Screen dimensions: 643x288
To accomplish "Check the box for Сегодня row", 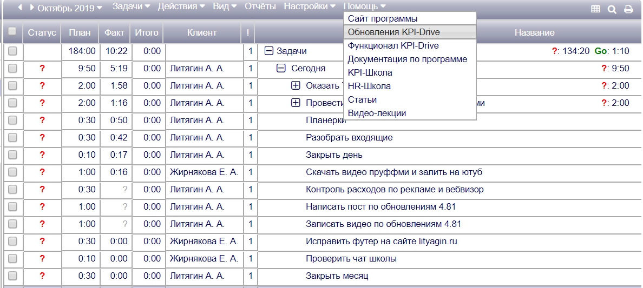I will [x=12, y=69].
